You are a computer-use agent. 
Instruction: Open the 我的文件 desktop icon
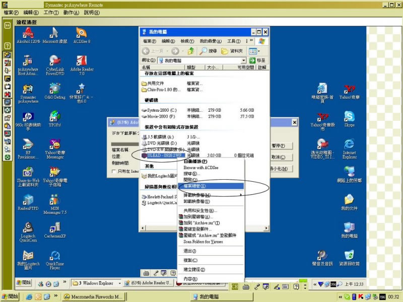(x=349, y=202)
